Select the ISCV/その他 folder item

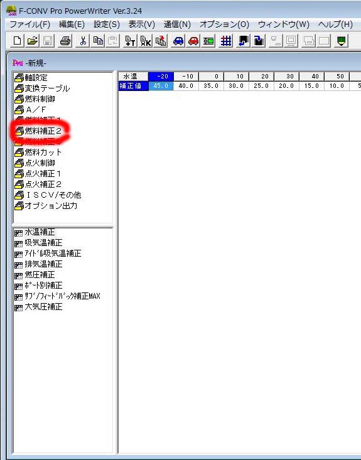[x=48, y=195]
